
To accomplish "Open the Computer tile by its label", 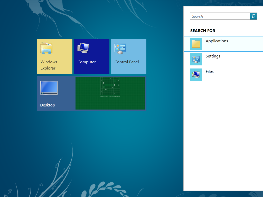I will (87, 62).
